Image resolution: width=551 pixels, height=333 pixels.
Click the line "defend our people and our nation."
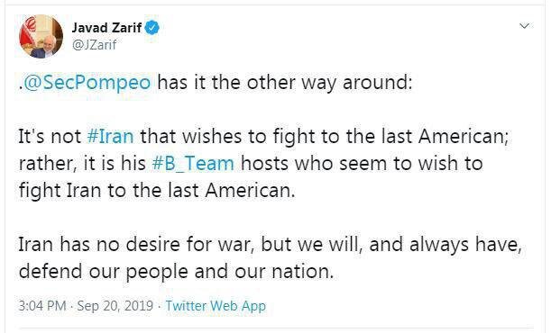[x=176, y=271]
